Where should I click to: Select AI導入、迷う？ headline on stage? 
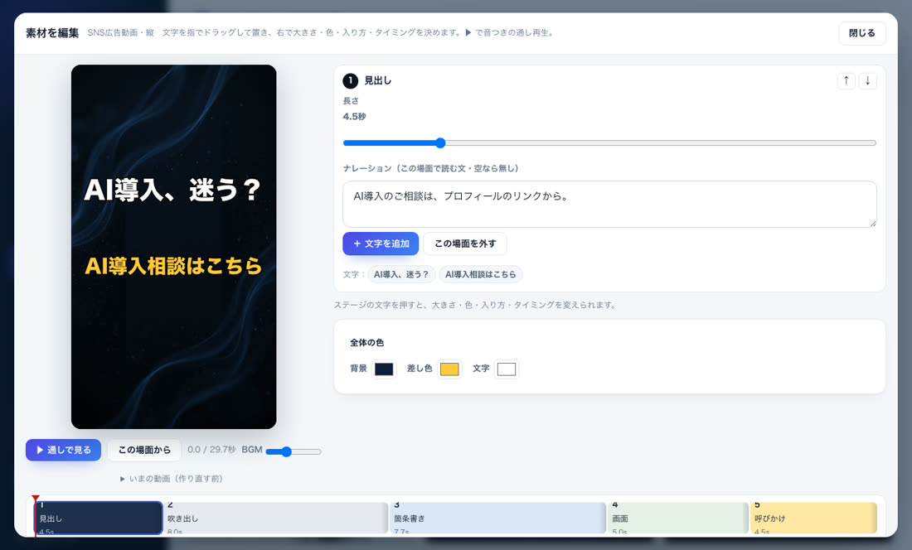coord(172,190)
